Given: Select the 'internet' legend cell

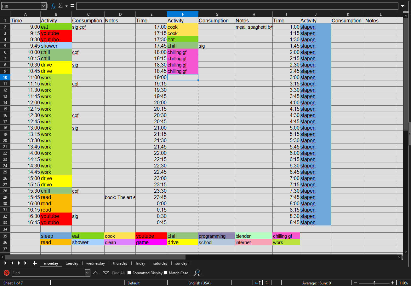Looking at the screenshot, I should (x=254, y=242).
